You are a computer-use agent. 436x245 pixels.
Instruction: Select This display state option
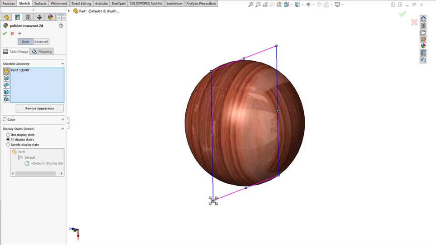8,135
